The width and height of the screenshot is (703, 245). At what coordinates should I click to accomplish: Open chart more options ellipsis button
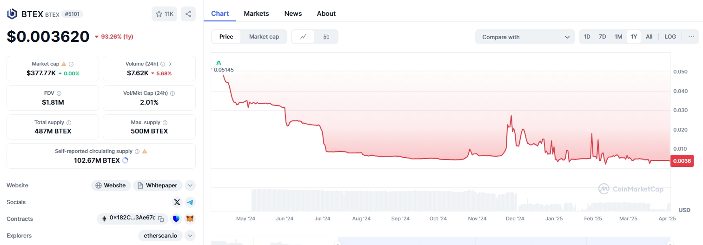[691, 37]
